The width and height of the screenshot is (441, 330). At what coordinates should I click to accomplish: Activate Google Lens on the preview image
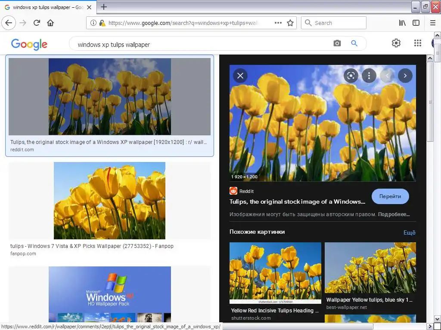coord(351,76)
